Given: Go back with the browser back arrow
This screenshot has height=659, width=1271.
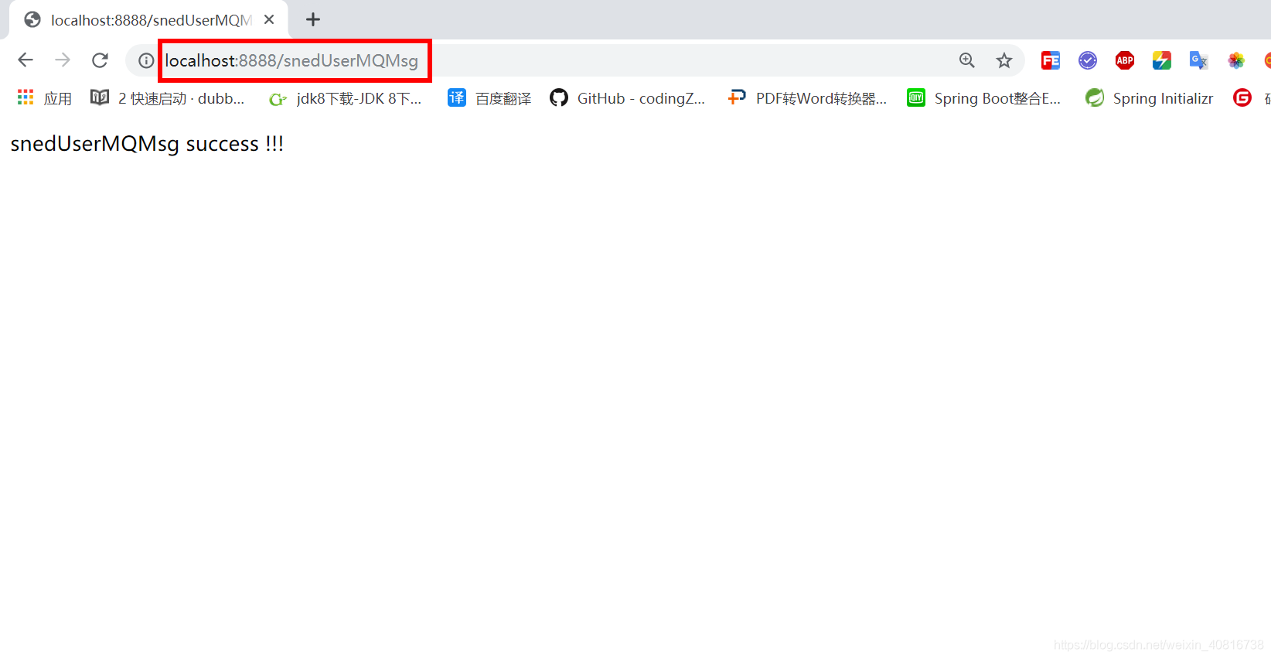Looking at the screenshot, I should pyautogui.click(x=26, y=60).
